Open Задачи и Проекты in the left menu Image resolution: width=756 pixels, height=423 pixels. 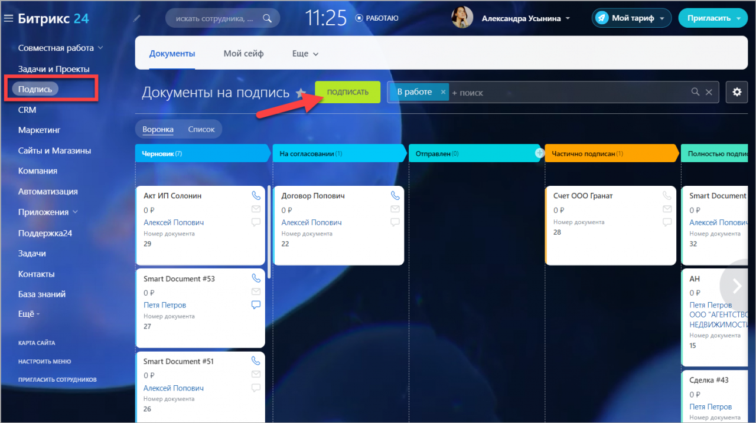pos(54,69)
